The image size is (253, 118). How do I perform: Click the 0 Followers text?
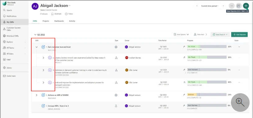44,14
